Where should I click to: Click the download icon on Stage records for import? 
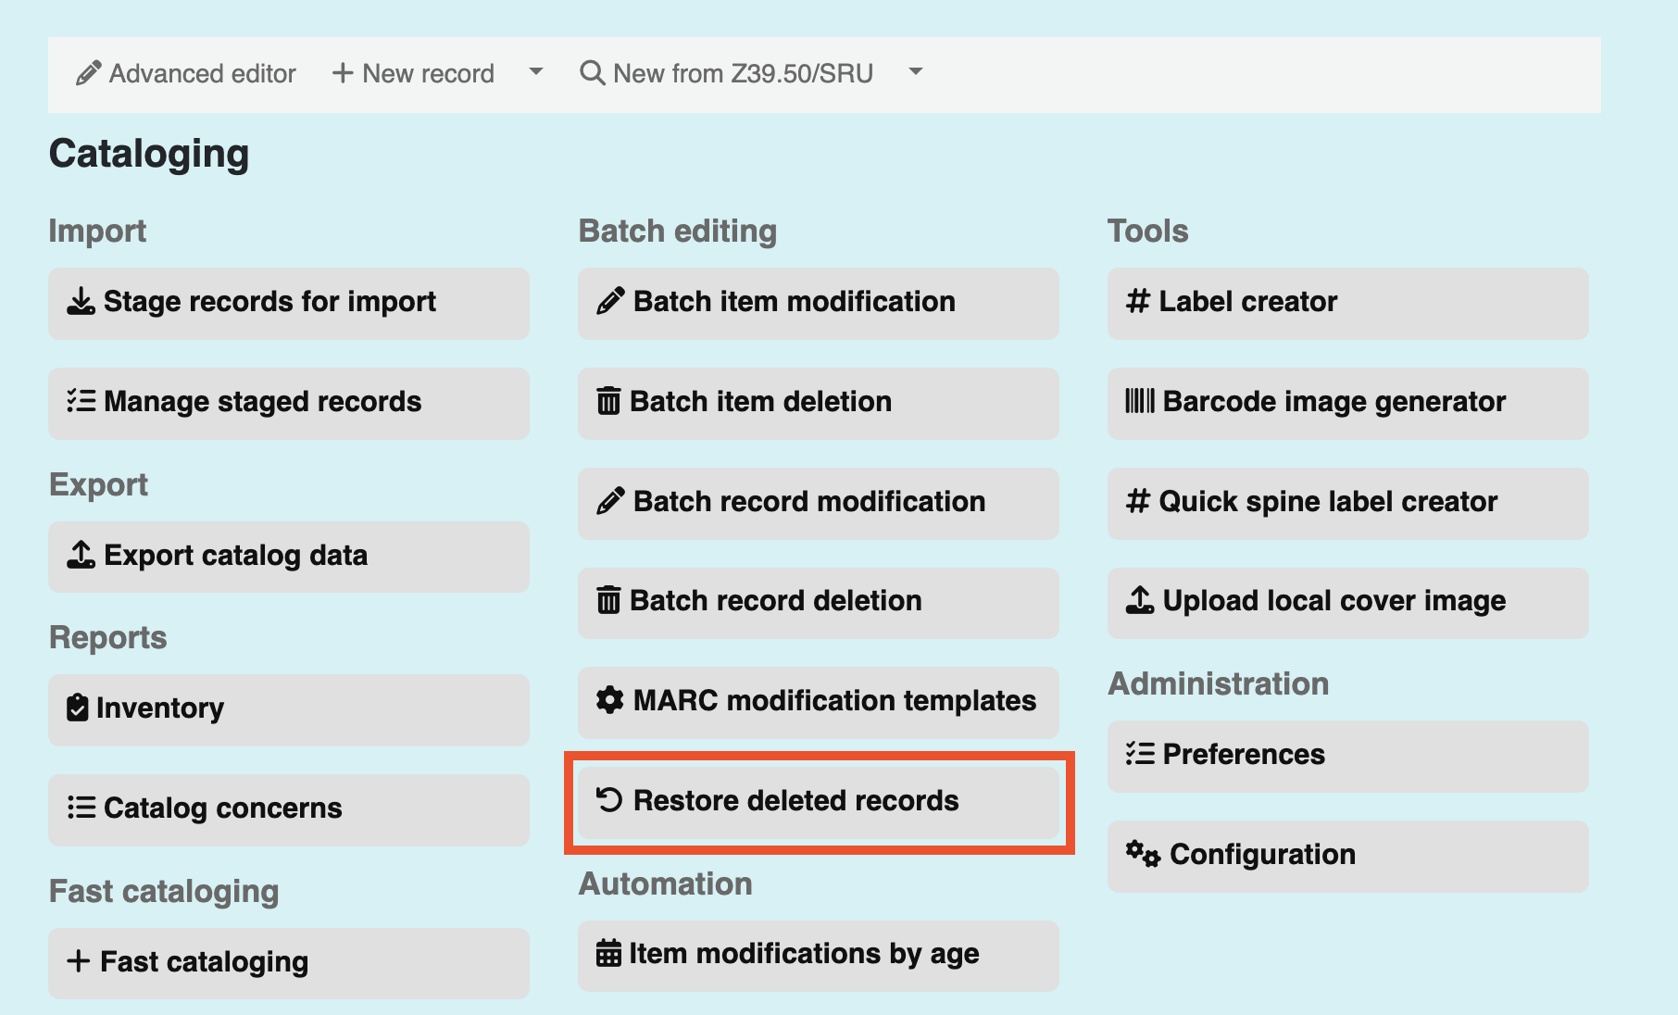click(x=81, y=301)
